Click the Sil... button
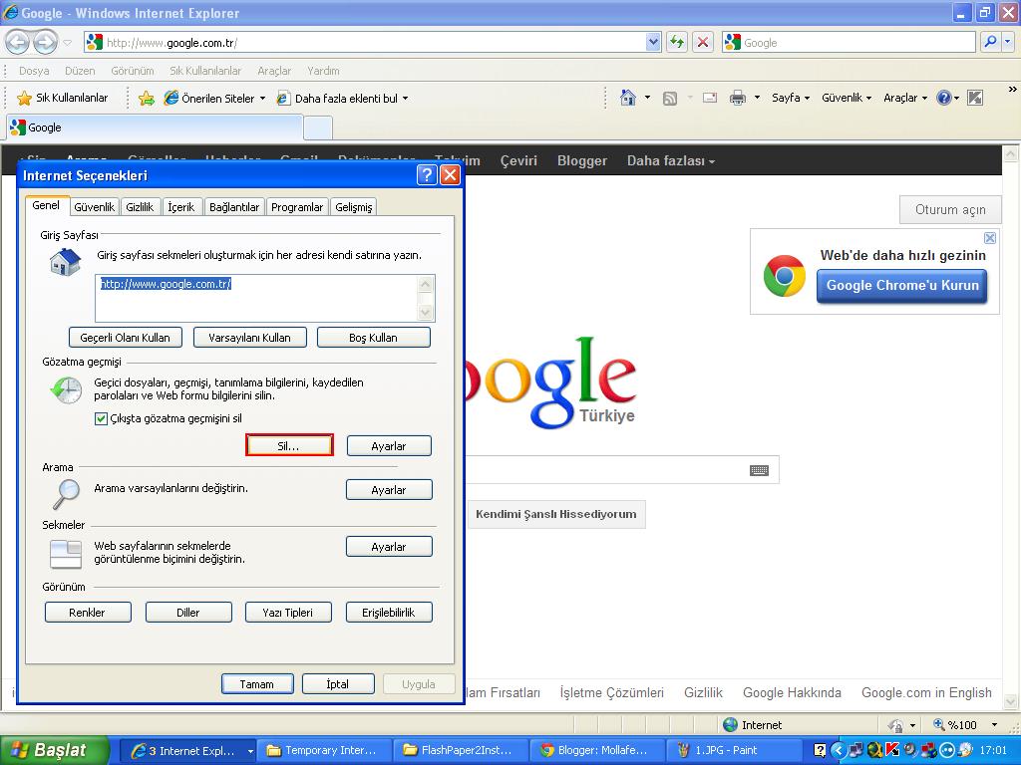Image resolution: width=1021 pixels, height=765 pixels. pos(289,445)
